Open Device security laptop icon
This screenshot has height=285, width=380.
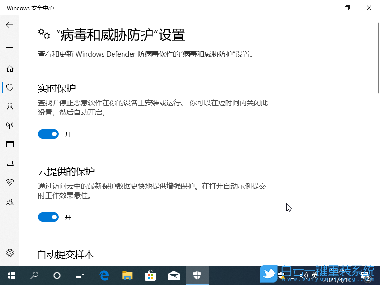click(9, 163)
